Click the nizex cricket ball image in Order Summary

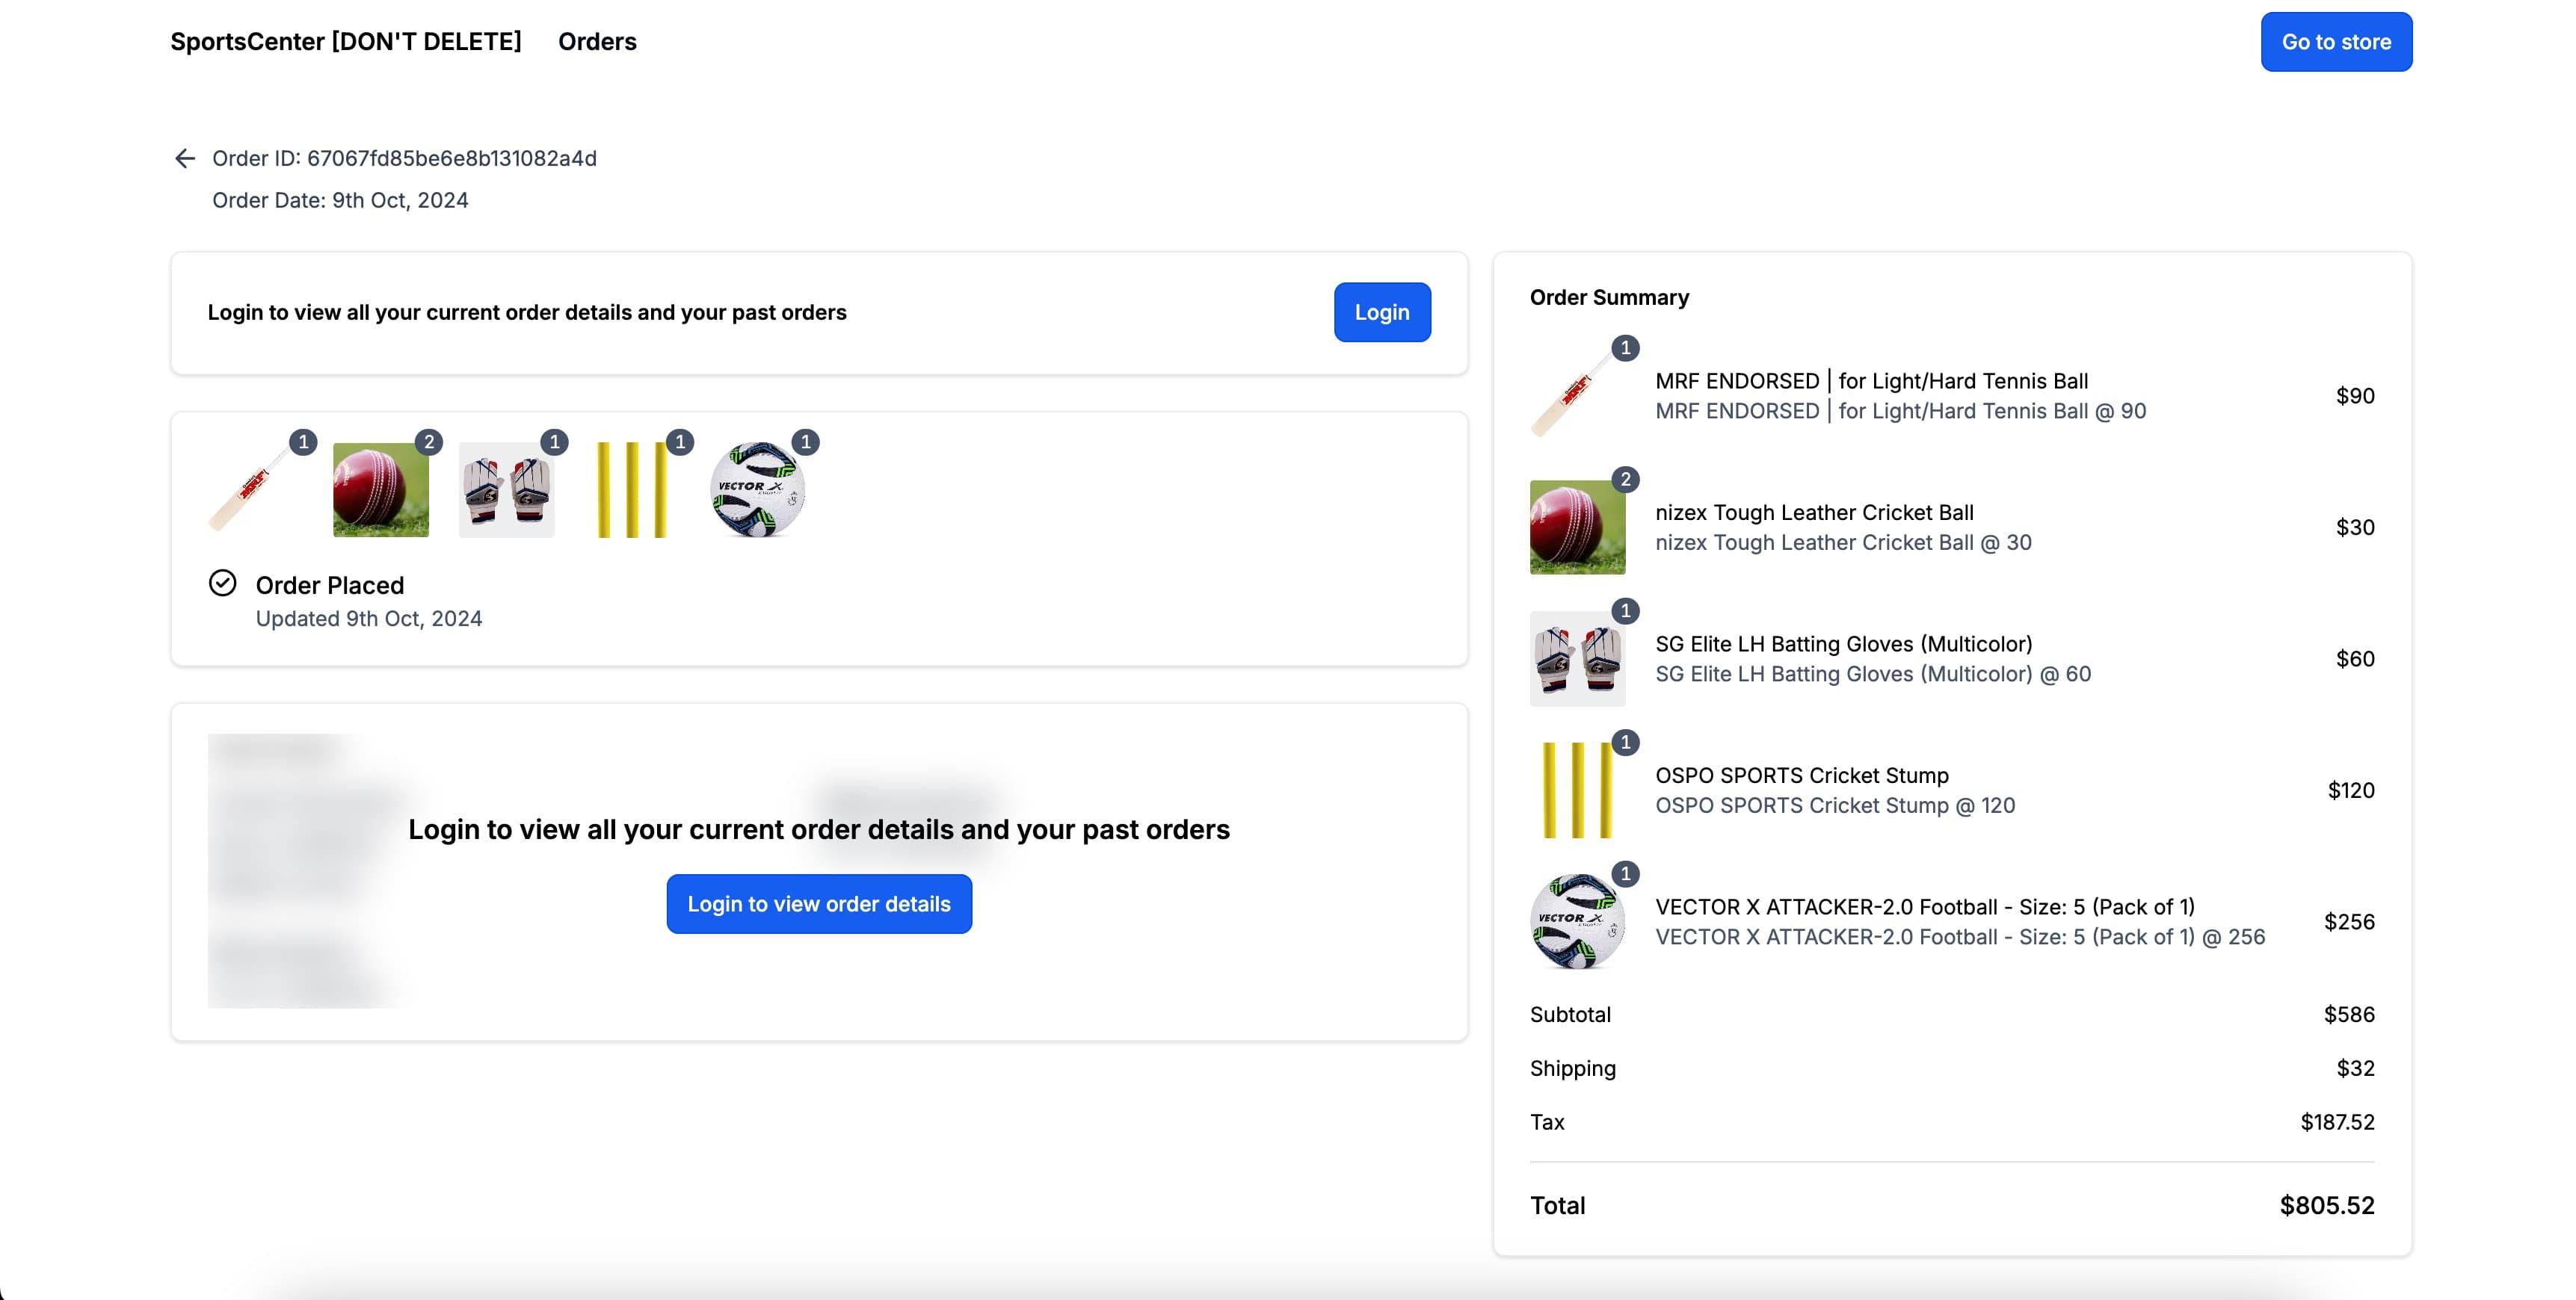[1577, 527]
